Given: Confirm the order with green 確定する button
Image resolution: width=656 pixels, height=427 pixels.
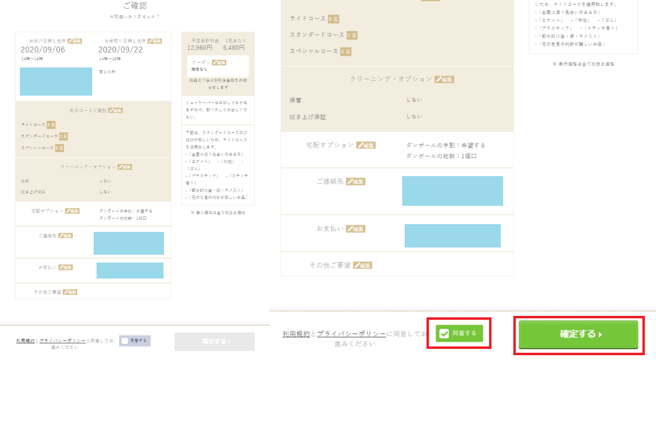Looking at the screenshot, I should 578,334.
